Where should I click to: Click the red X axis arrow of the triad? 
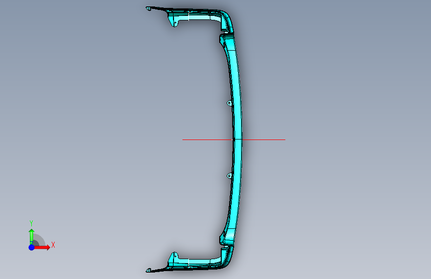pyautogui.click(x=42, y=247)
